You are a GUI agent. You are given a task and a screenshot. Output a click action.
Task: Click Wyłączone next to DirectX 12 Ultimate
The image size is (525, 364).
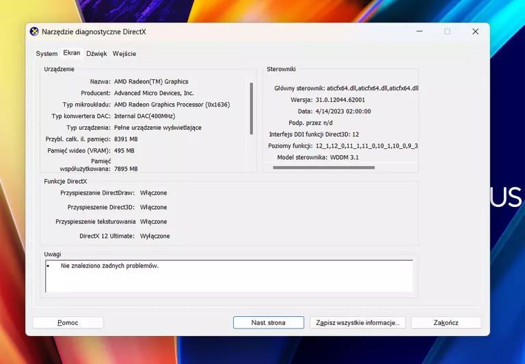coord(154,236)
